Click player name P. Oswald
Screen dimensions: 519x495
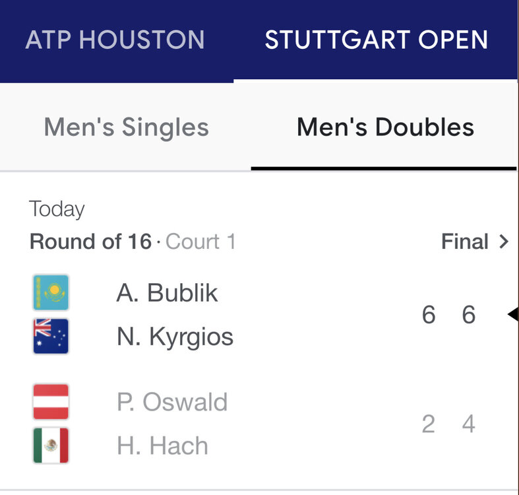point(172,402)
